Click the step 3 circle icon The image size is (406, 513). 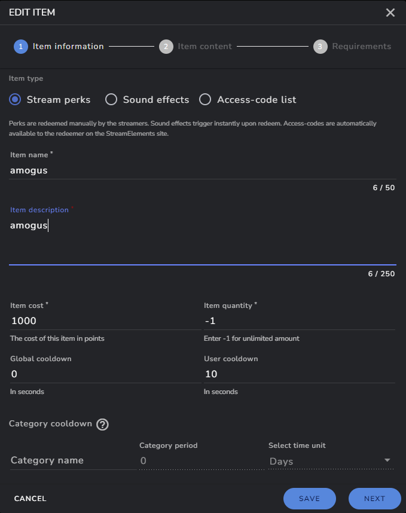point(320,47)
